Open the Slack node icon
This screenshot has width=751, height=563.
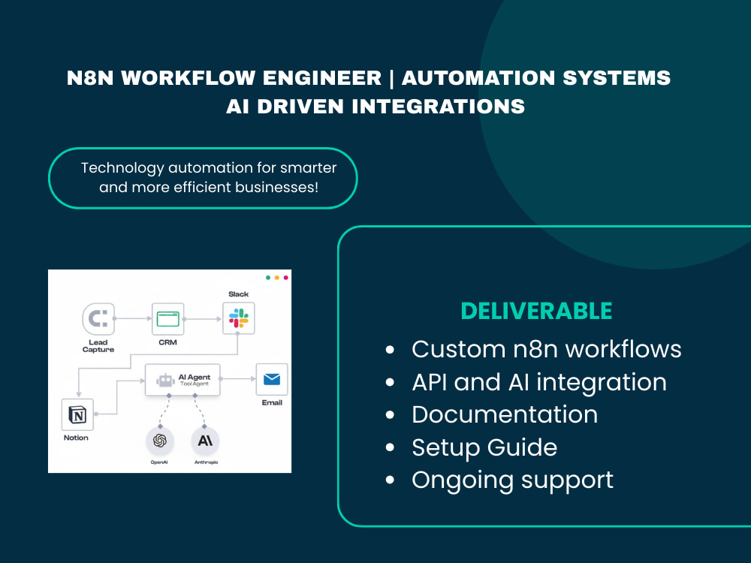tap(239, 318)
